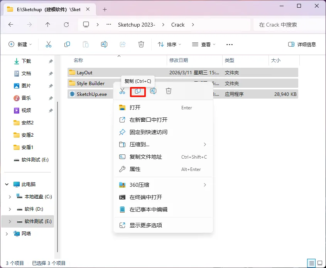Viewport: 326px width, 268px height.
Task: Toggle the 详细信息 details pane
Action: point(302,44)
